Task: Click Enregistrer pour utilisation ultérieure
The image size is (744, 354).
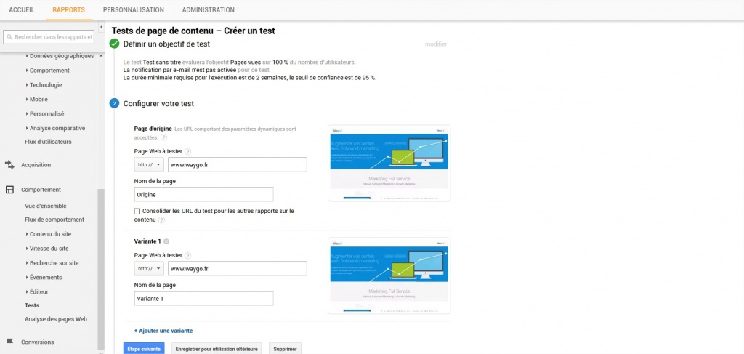Action: coord(217,348)
